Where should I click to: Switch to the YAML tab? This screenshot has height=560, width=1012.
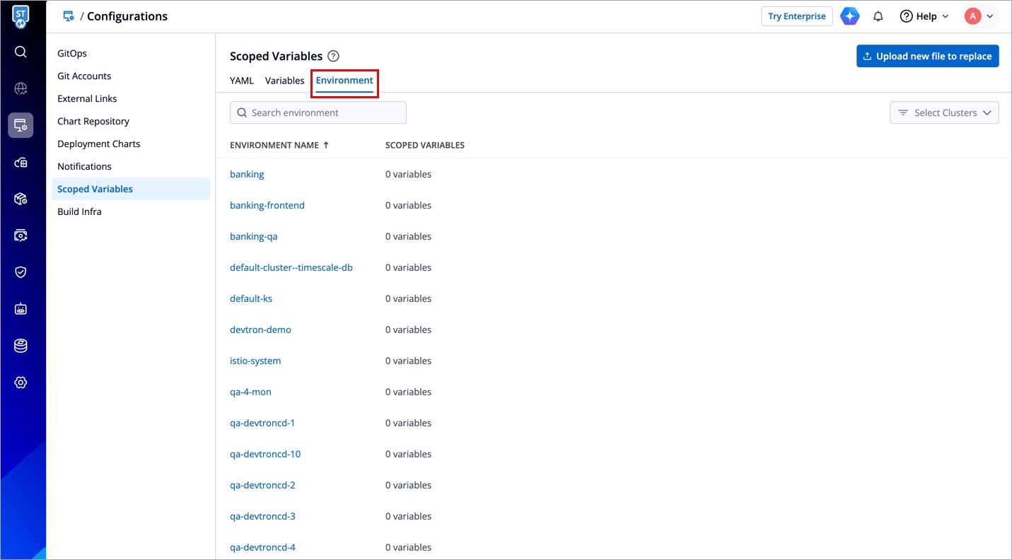coord(242,81)
